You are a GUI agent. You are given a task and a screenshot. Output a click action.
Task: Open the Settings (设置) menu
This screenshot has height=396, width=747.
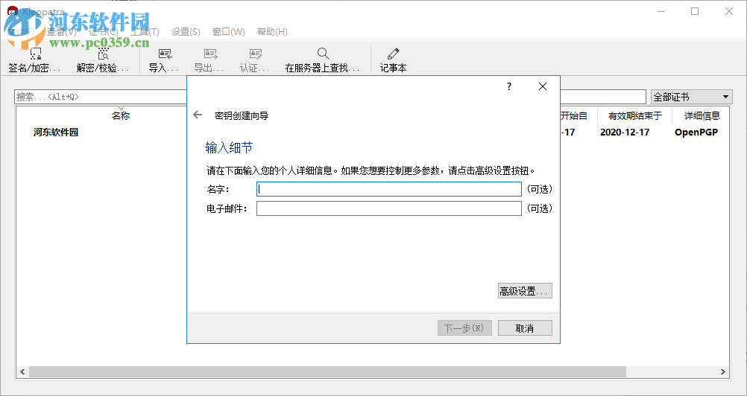pyautogui.click(x=186, y=32)
